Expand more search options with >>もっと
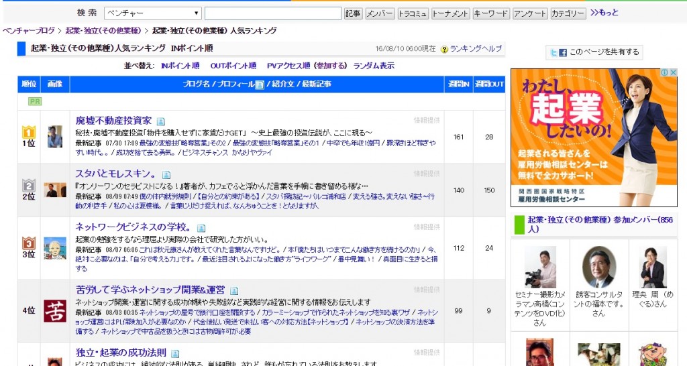This screenshot has height=366, width=687. (x=604, y=13)
